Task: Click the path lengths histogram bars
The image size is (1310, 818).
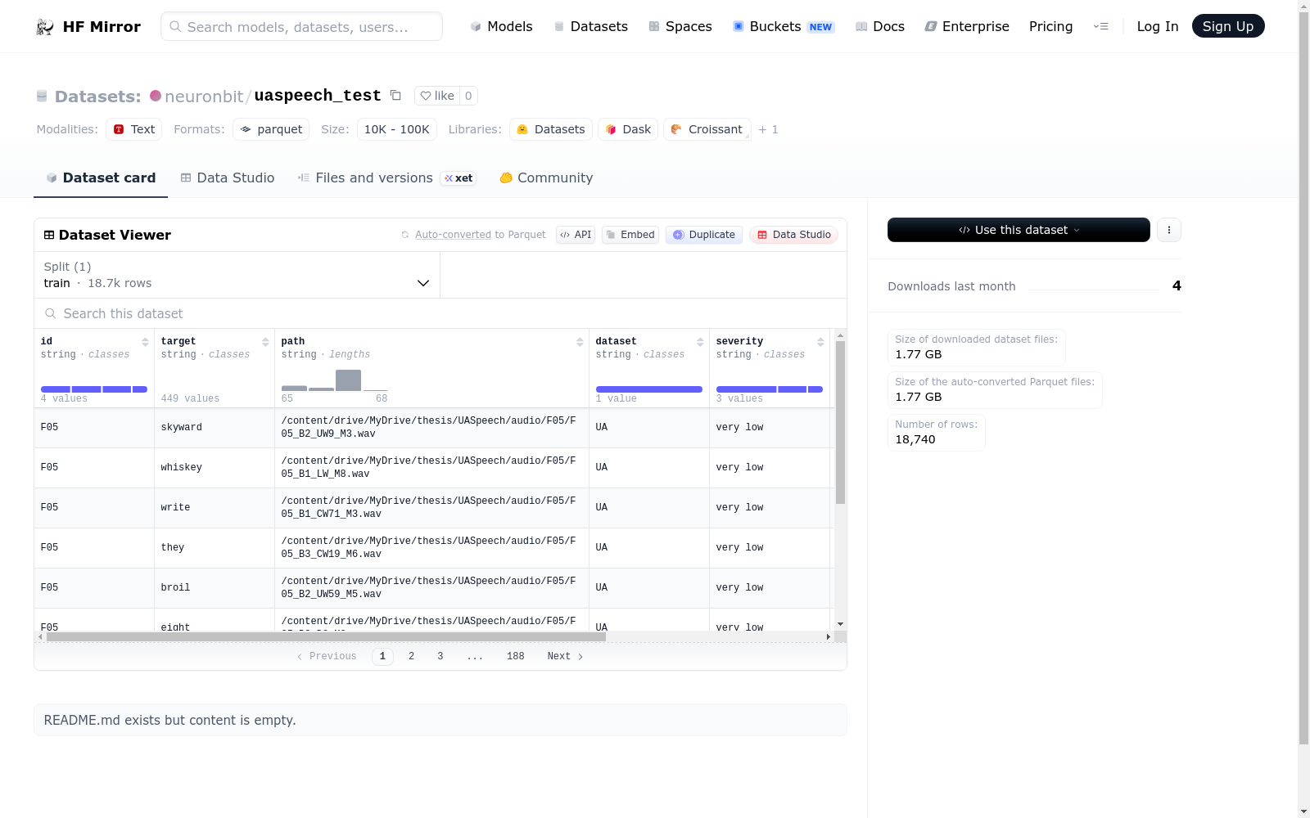Action: [334, 380]
